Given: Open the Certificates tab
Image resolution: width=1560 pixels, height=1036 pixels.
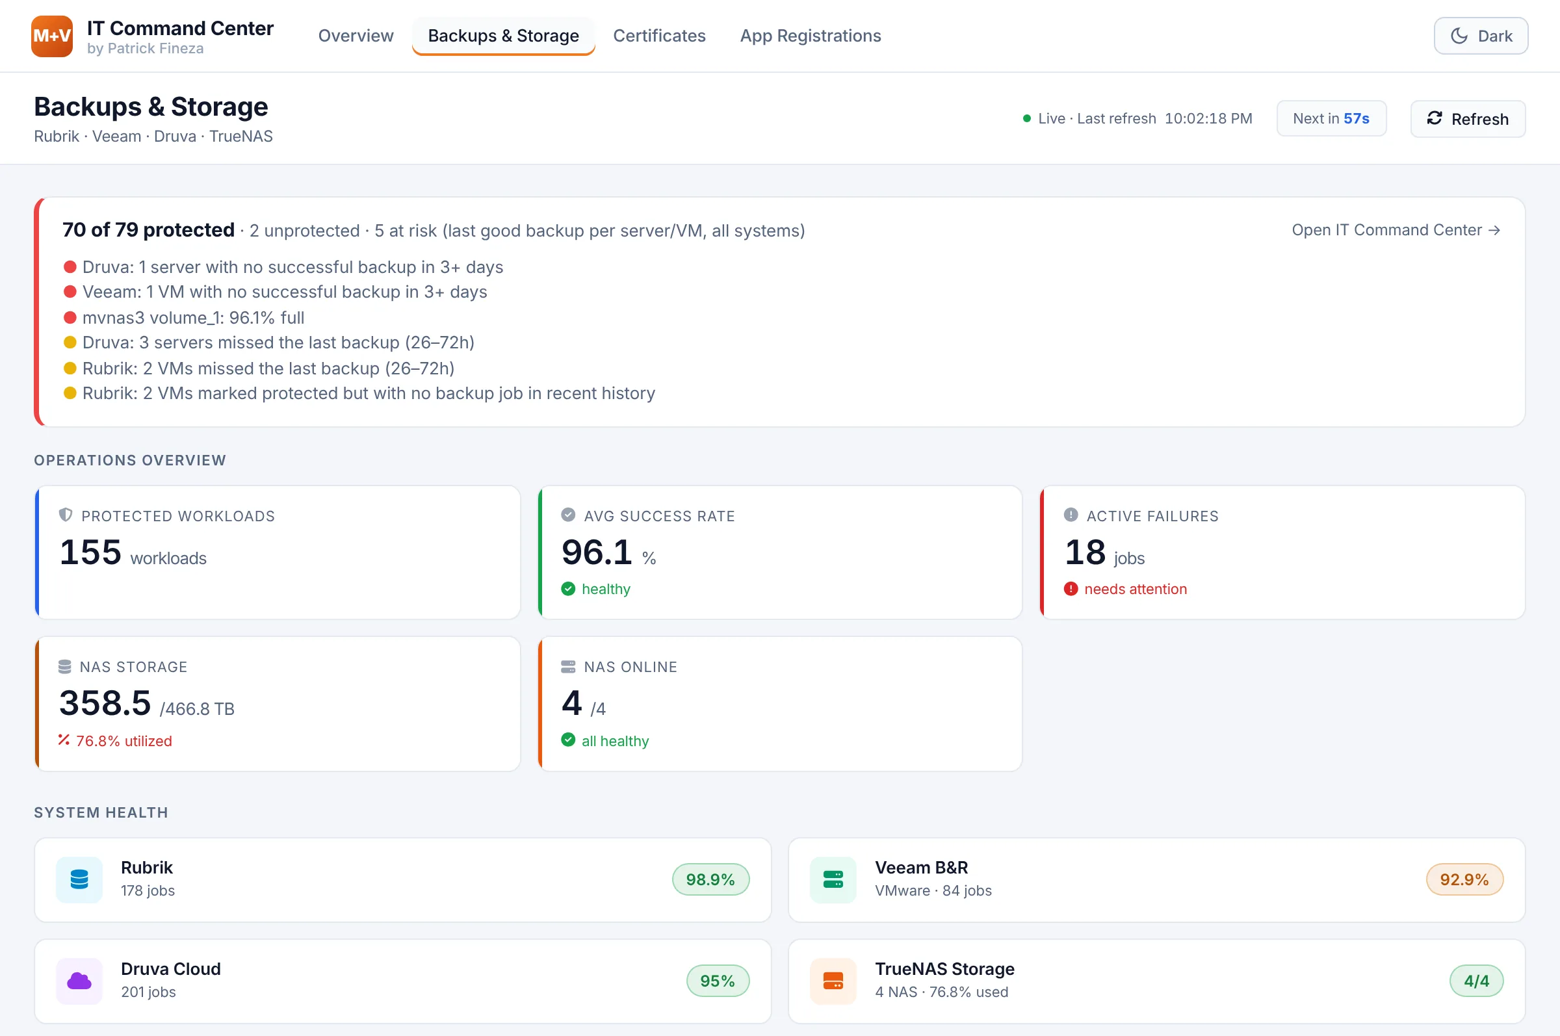Looking at the screenshot, I should click(x=659, y=36).
